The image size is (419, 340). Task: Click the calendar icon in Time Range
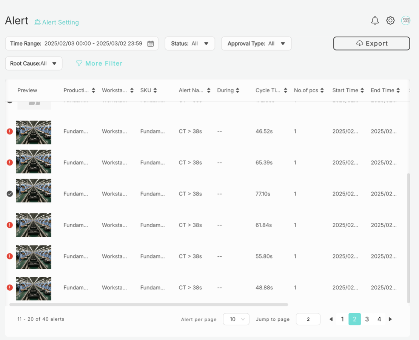(150, 43)
